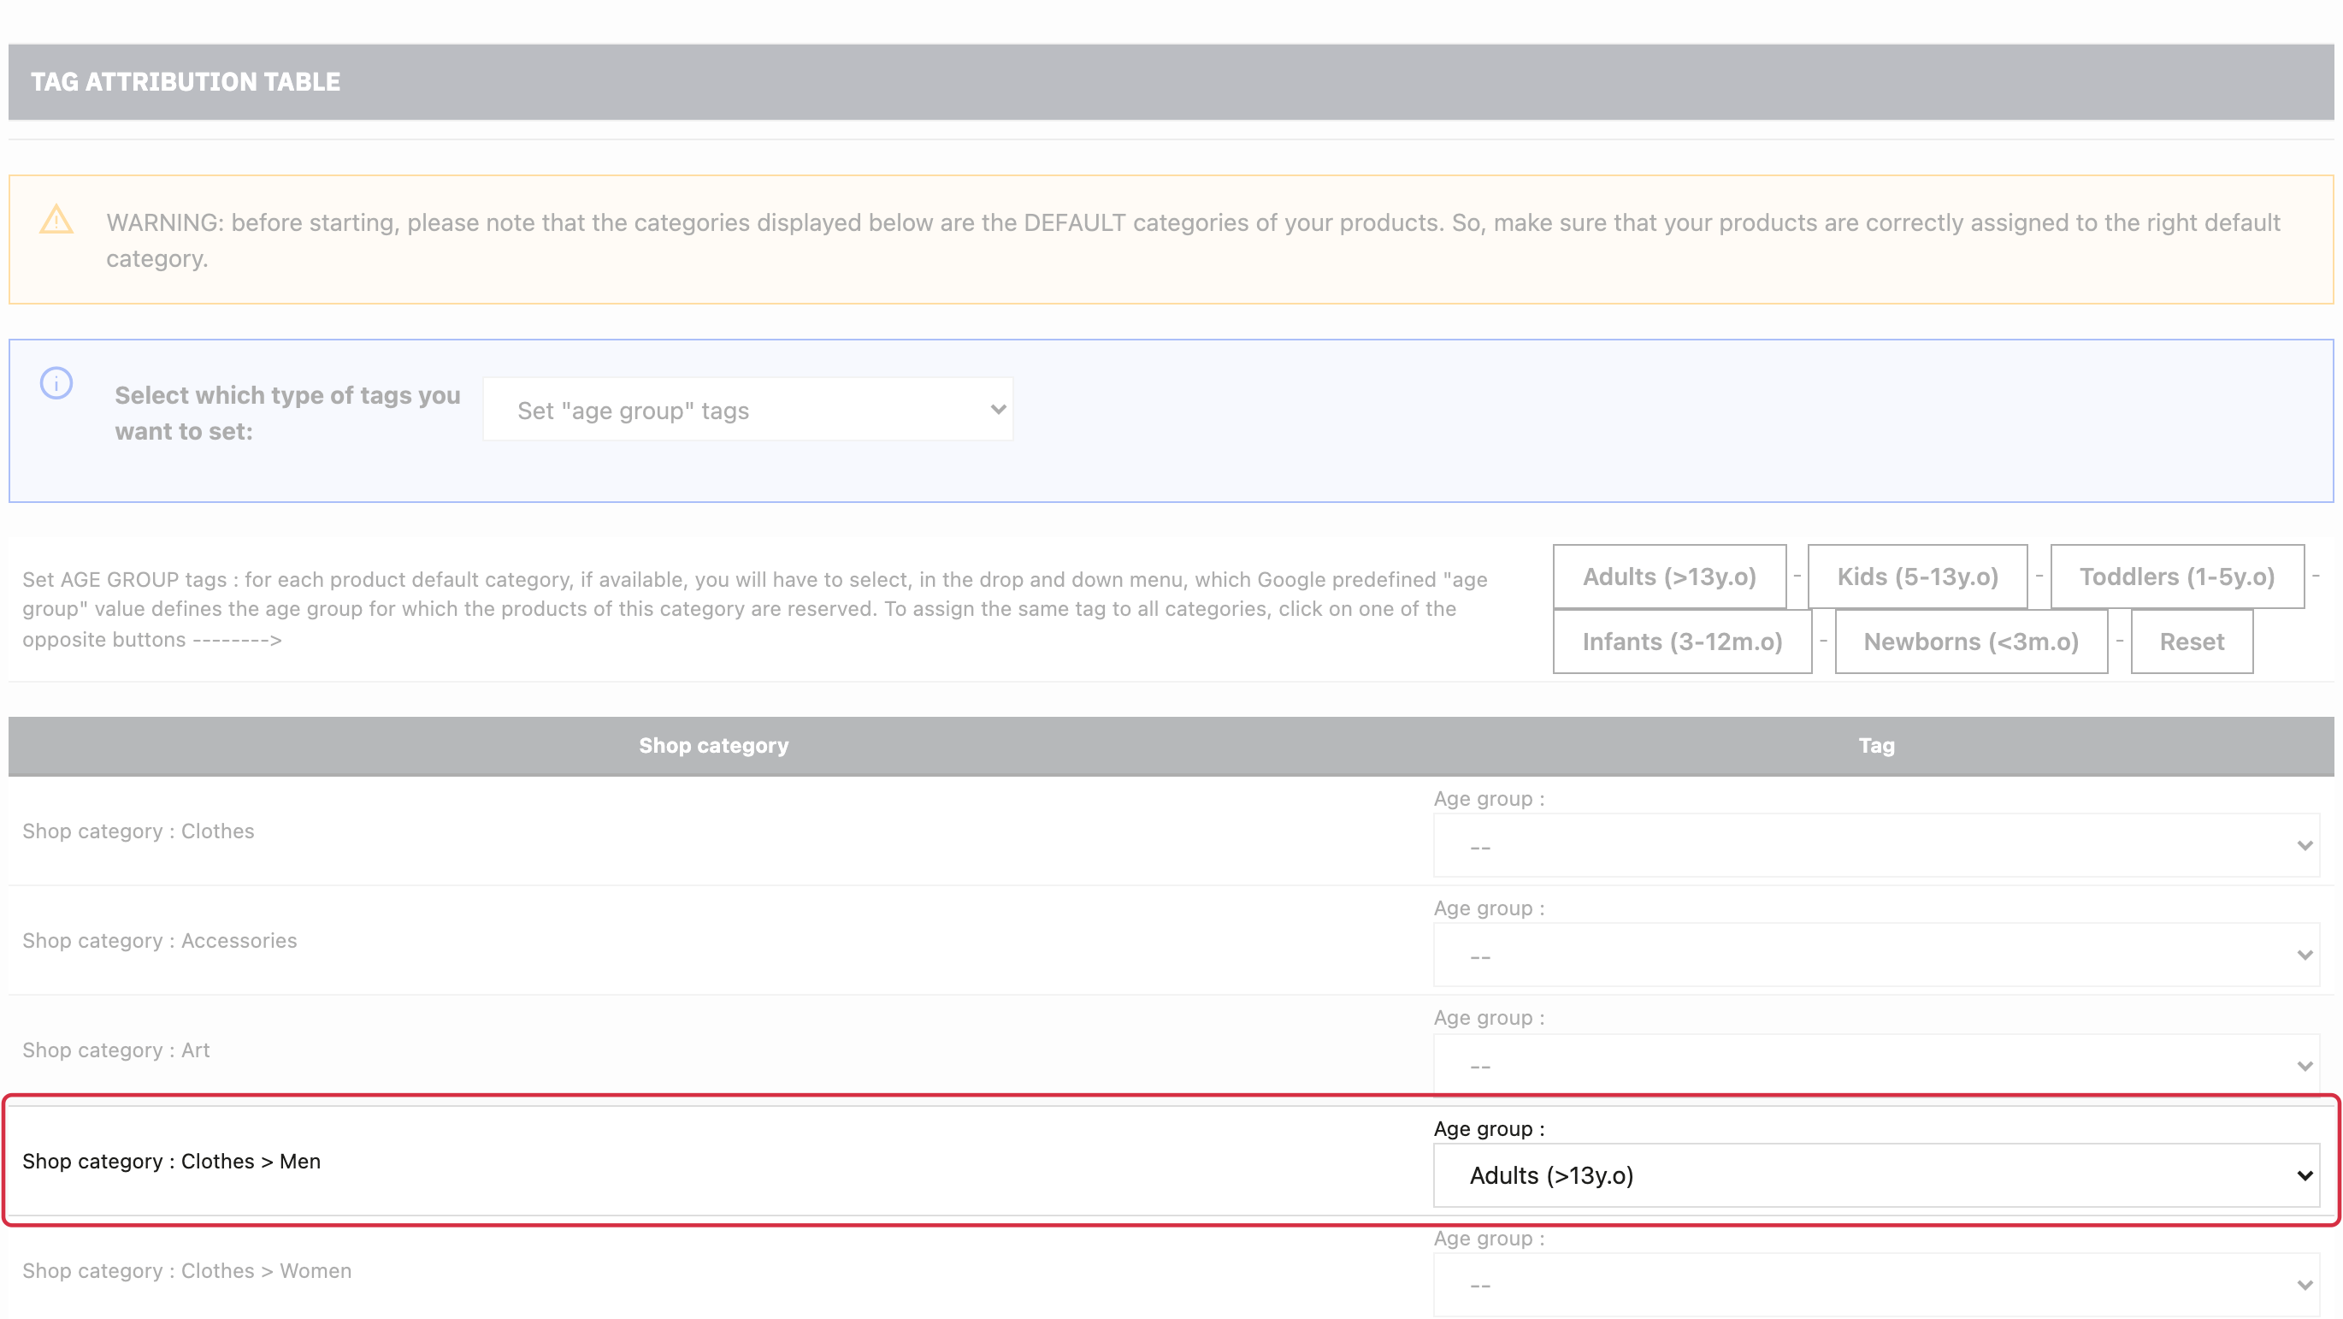Click the TAG ATTRIBUTION TABLE heading

coord(186,82)
